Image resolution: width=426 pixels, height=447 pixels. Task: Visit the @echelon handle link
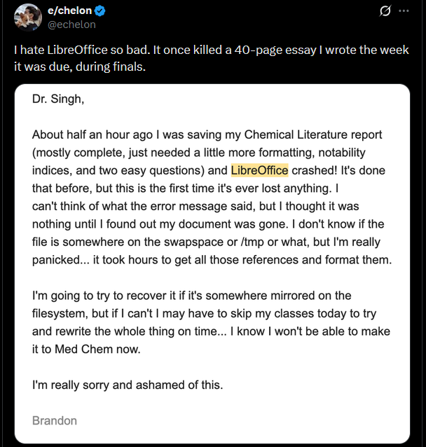tap(71, 25)
